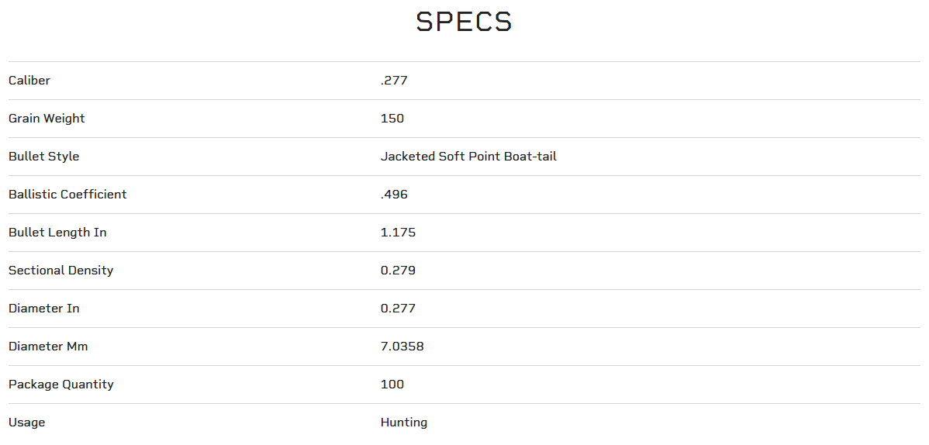Select the 0.279 sectional density value
This screenshot has width=929, height=445.
pos(398,271)
